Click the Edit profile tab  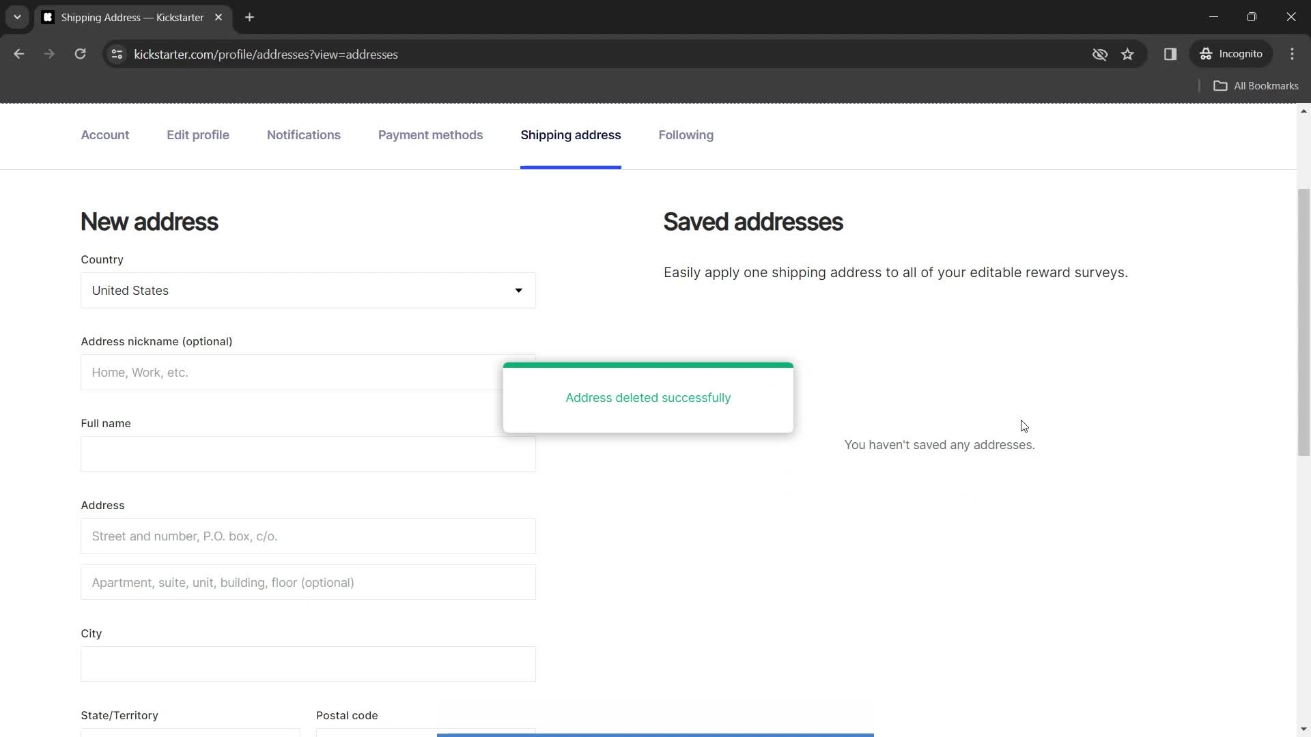pos(198,135)
